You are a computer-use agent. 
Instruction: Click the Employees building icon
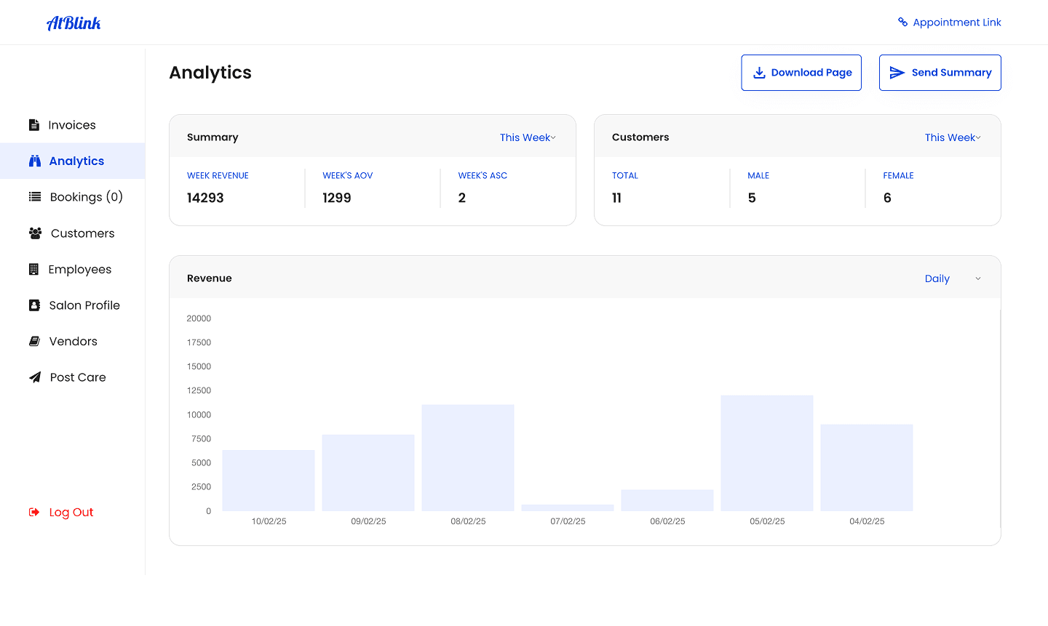(33, 269)
